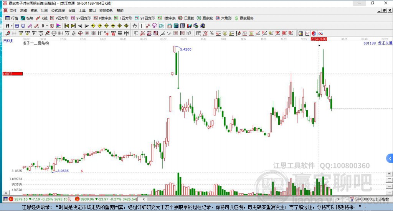Click the red sunburst star icon
Screen dimensions: 393x211
tap(87, 33)
